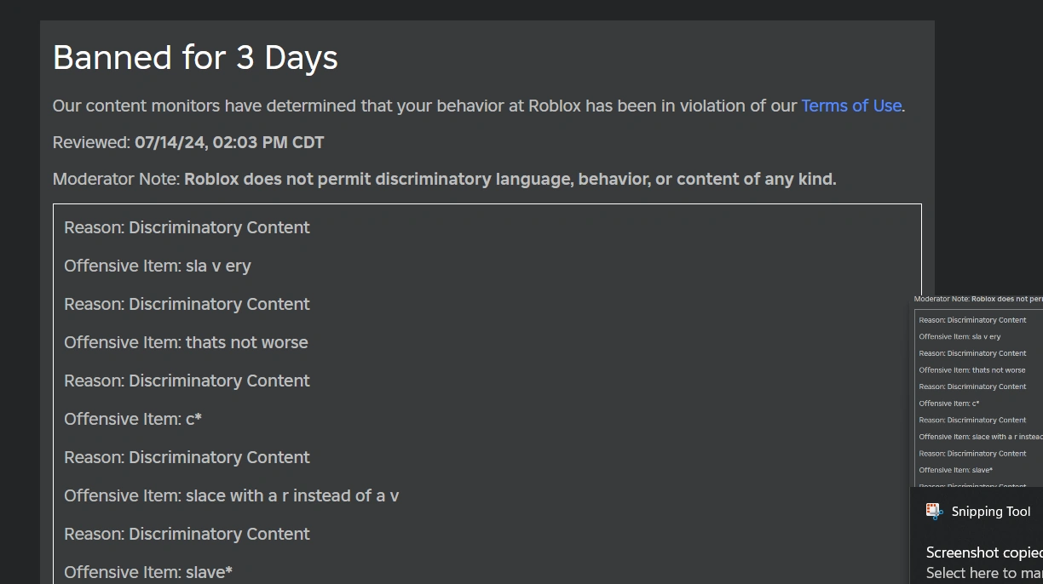Open the Terms of Use link

pos(851,106)
